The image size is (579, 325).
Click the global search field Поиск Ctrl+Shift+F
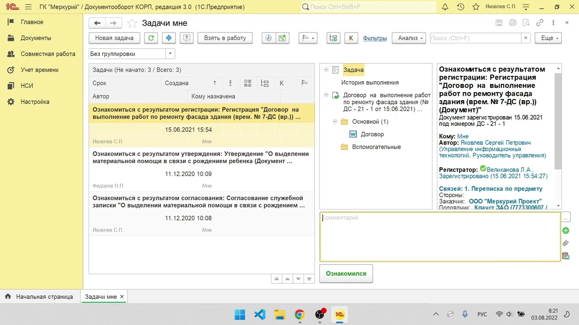coord(369,7)
